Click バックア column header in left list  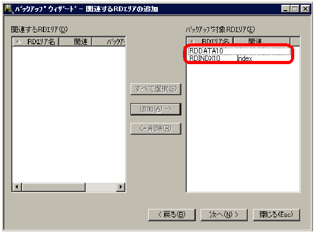click(109, 42)
